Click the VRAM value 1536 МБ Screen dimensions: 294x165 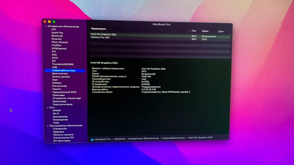(146, 77)
